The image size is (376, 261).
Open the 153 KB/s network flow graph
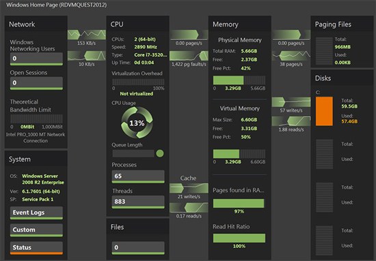[87, 35]
